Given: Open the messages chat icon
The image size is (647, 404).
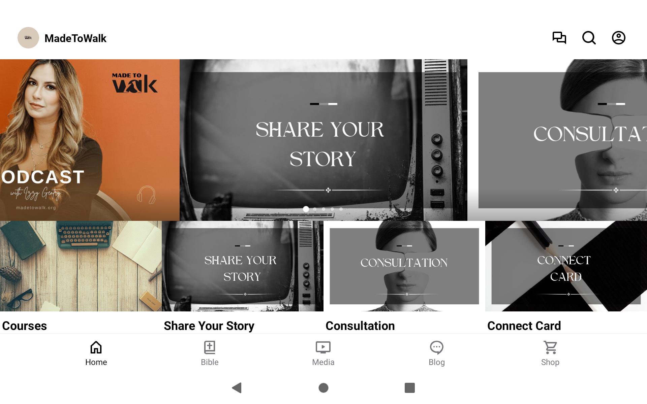Looking at the screenshot, I should point(559,38).
